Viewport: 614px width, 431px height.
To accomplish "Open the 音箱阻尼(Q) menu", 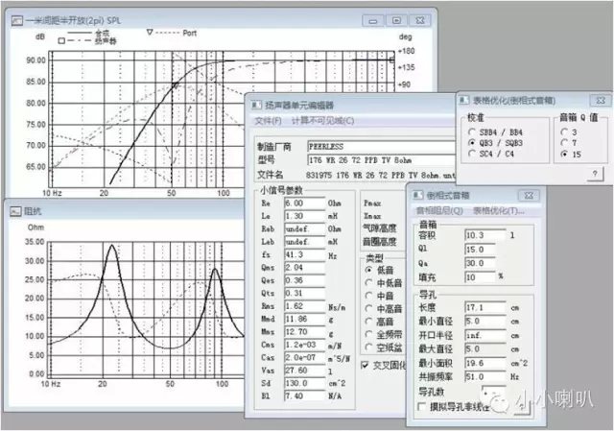I will 438,210.
